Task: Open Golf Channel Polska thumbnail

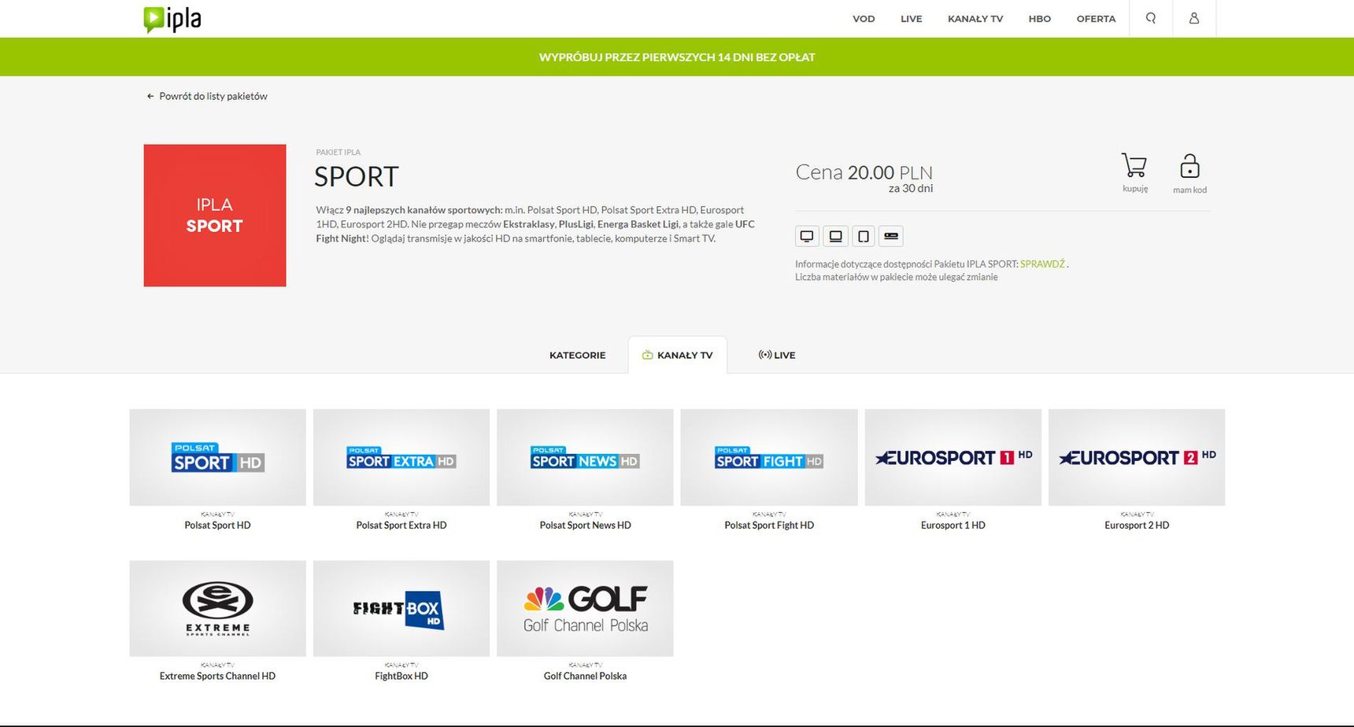Action: point(585,609)
